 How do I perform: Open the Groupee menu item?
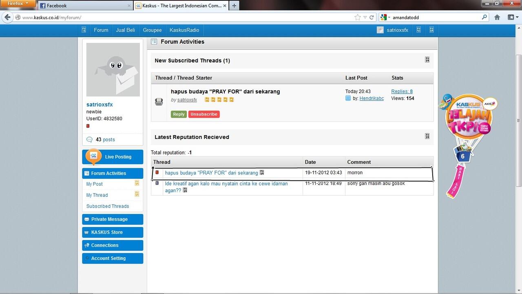click(152, 30)
